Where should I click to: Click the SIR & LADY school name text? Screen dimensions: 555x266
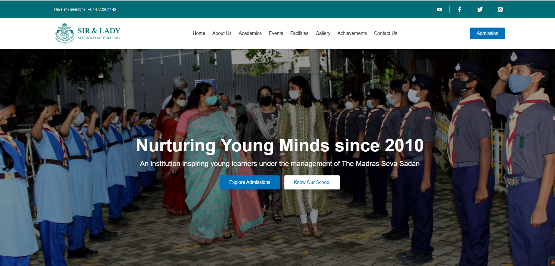pos(99,31)
